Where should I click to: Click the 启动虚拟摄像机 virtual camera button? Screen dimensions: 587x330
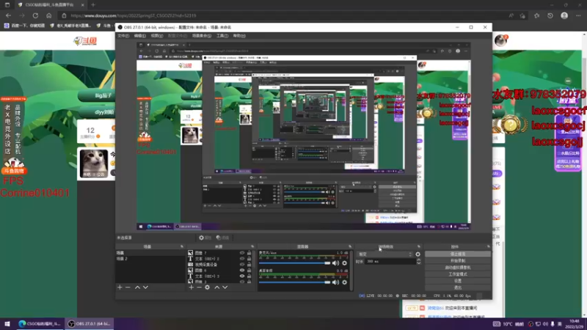[x=457, y=268]
